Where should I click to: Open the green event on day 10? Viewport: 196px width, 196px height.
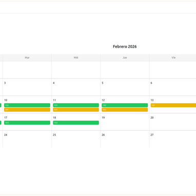point(27,105)
